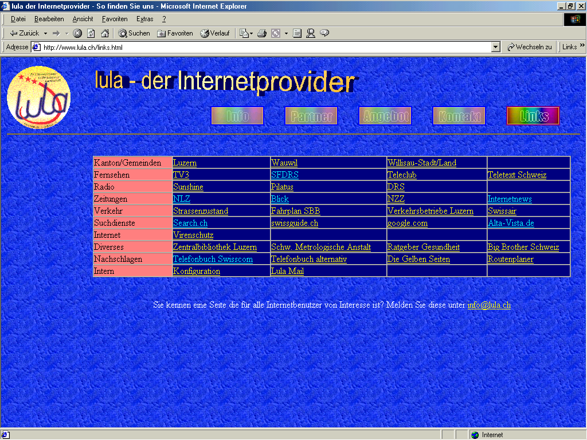Open the Telefonbuch Swisscom link
The height and width of the screenshot is (440, 587).
213,259
